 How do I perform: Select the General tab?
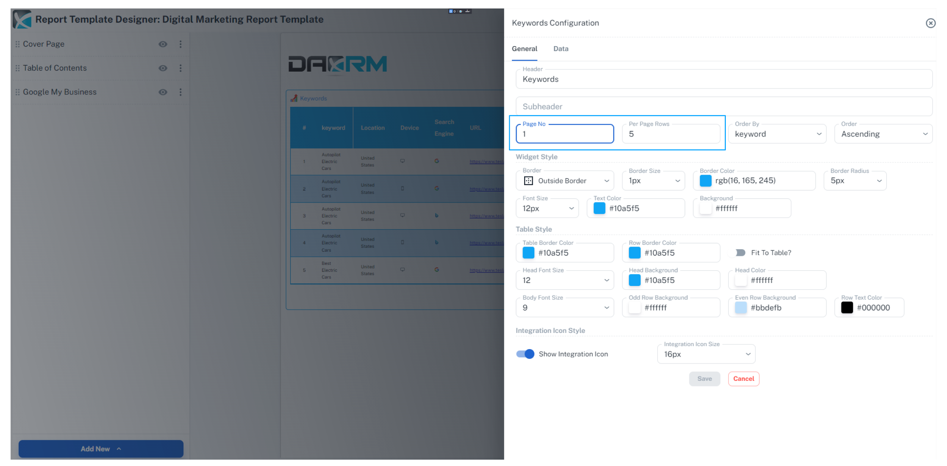(x=524, y=49)
